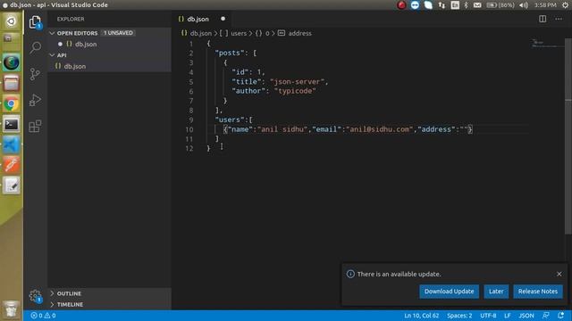The width and height of the screenshot is (572, 321).
Task: Open errors and warnings in status bar
Action: [x=44, y=316]
